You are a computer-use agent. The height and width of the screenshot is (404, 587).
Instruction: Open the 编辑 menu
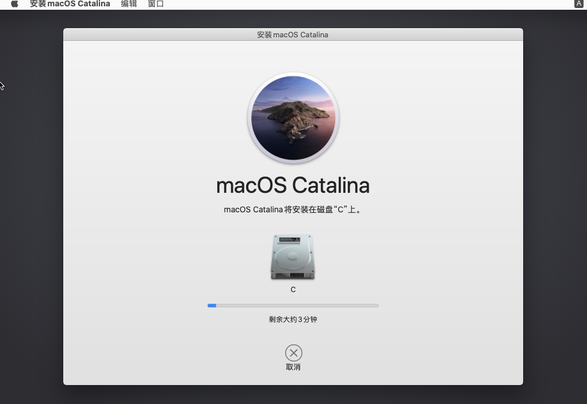[129, 4]
